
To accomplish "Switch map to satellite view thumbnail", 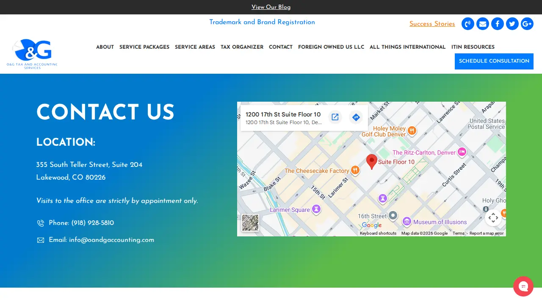I will click(250, 223).
